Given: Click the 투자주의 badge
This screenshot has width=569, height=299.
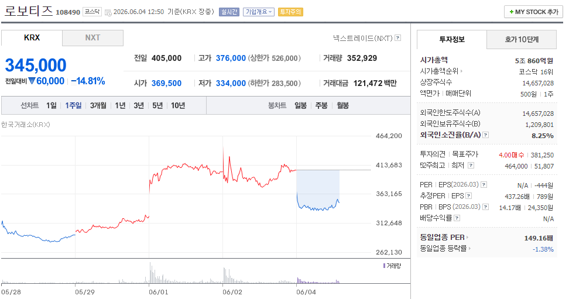Looking at the screenshot, I should click(290, 12).
